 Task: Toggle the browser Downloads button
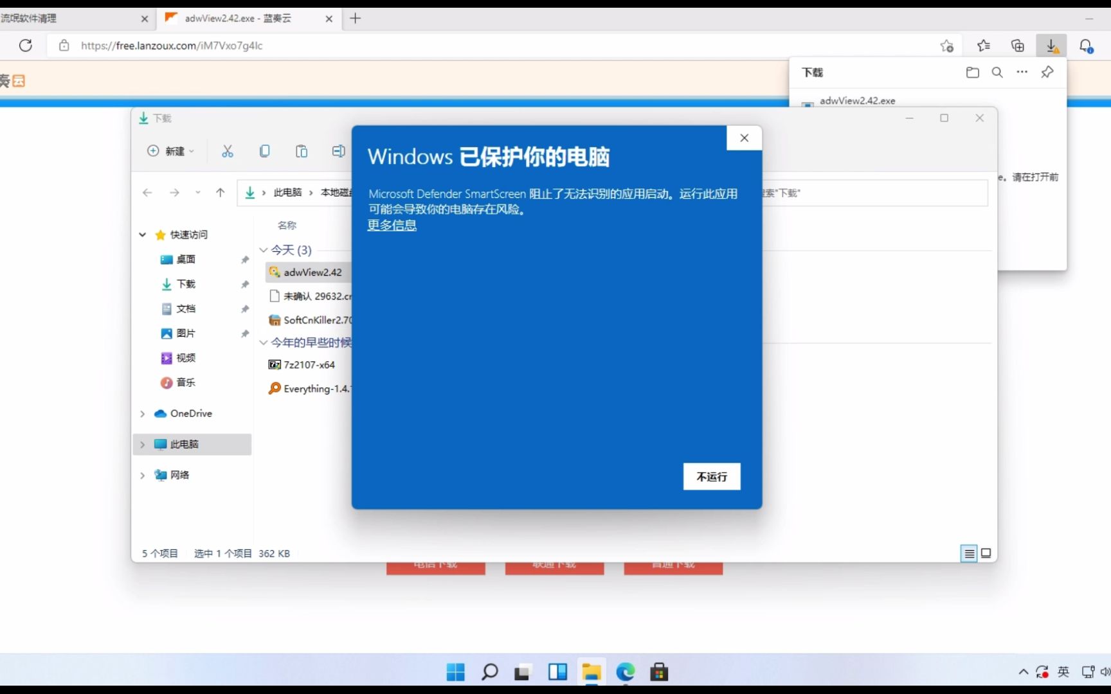click(x=1052, y=46)
